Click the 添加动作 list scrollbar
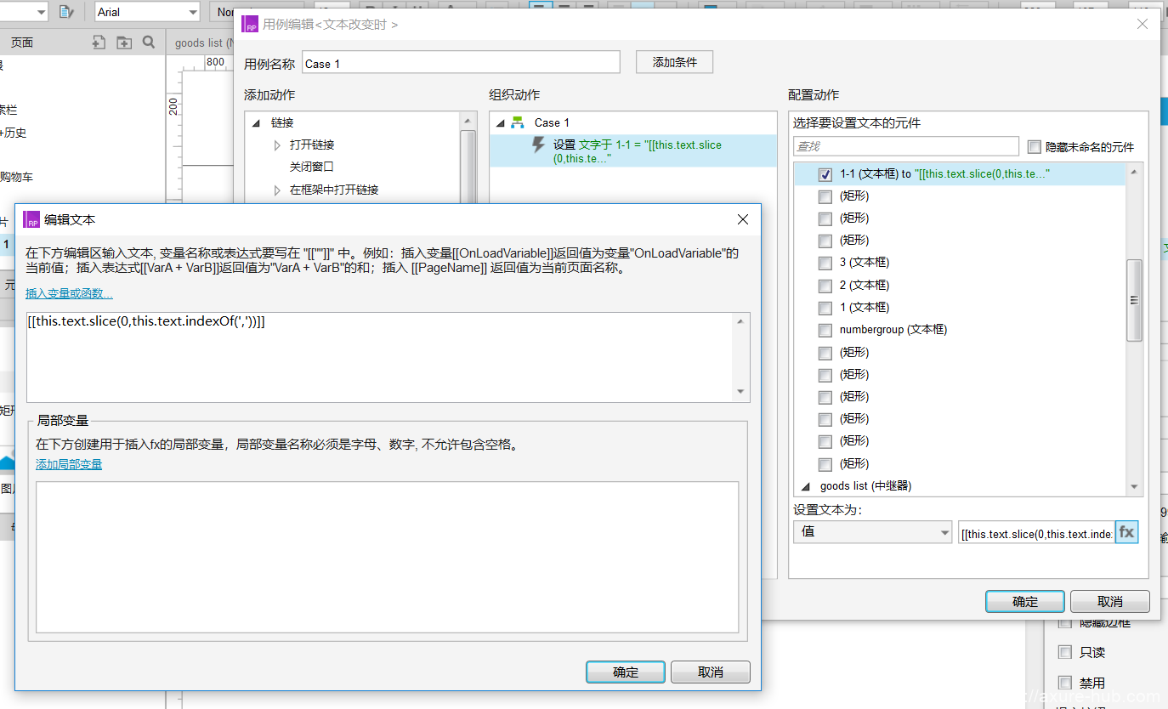This screenshot has height=709, width=1168. pyautogui.click(x=468, y=166)
